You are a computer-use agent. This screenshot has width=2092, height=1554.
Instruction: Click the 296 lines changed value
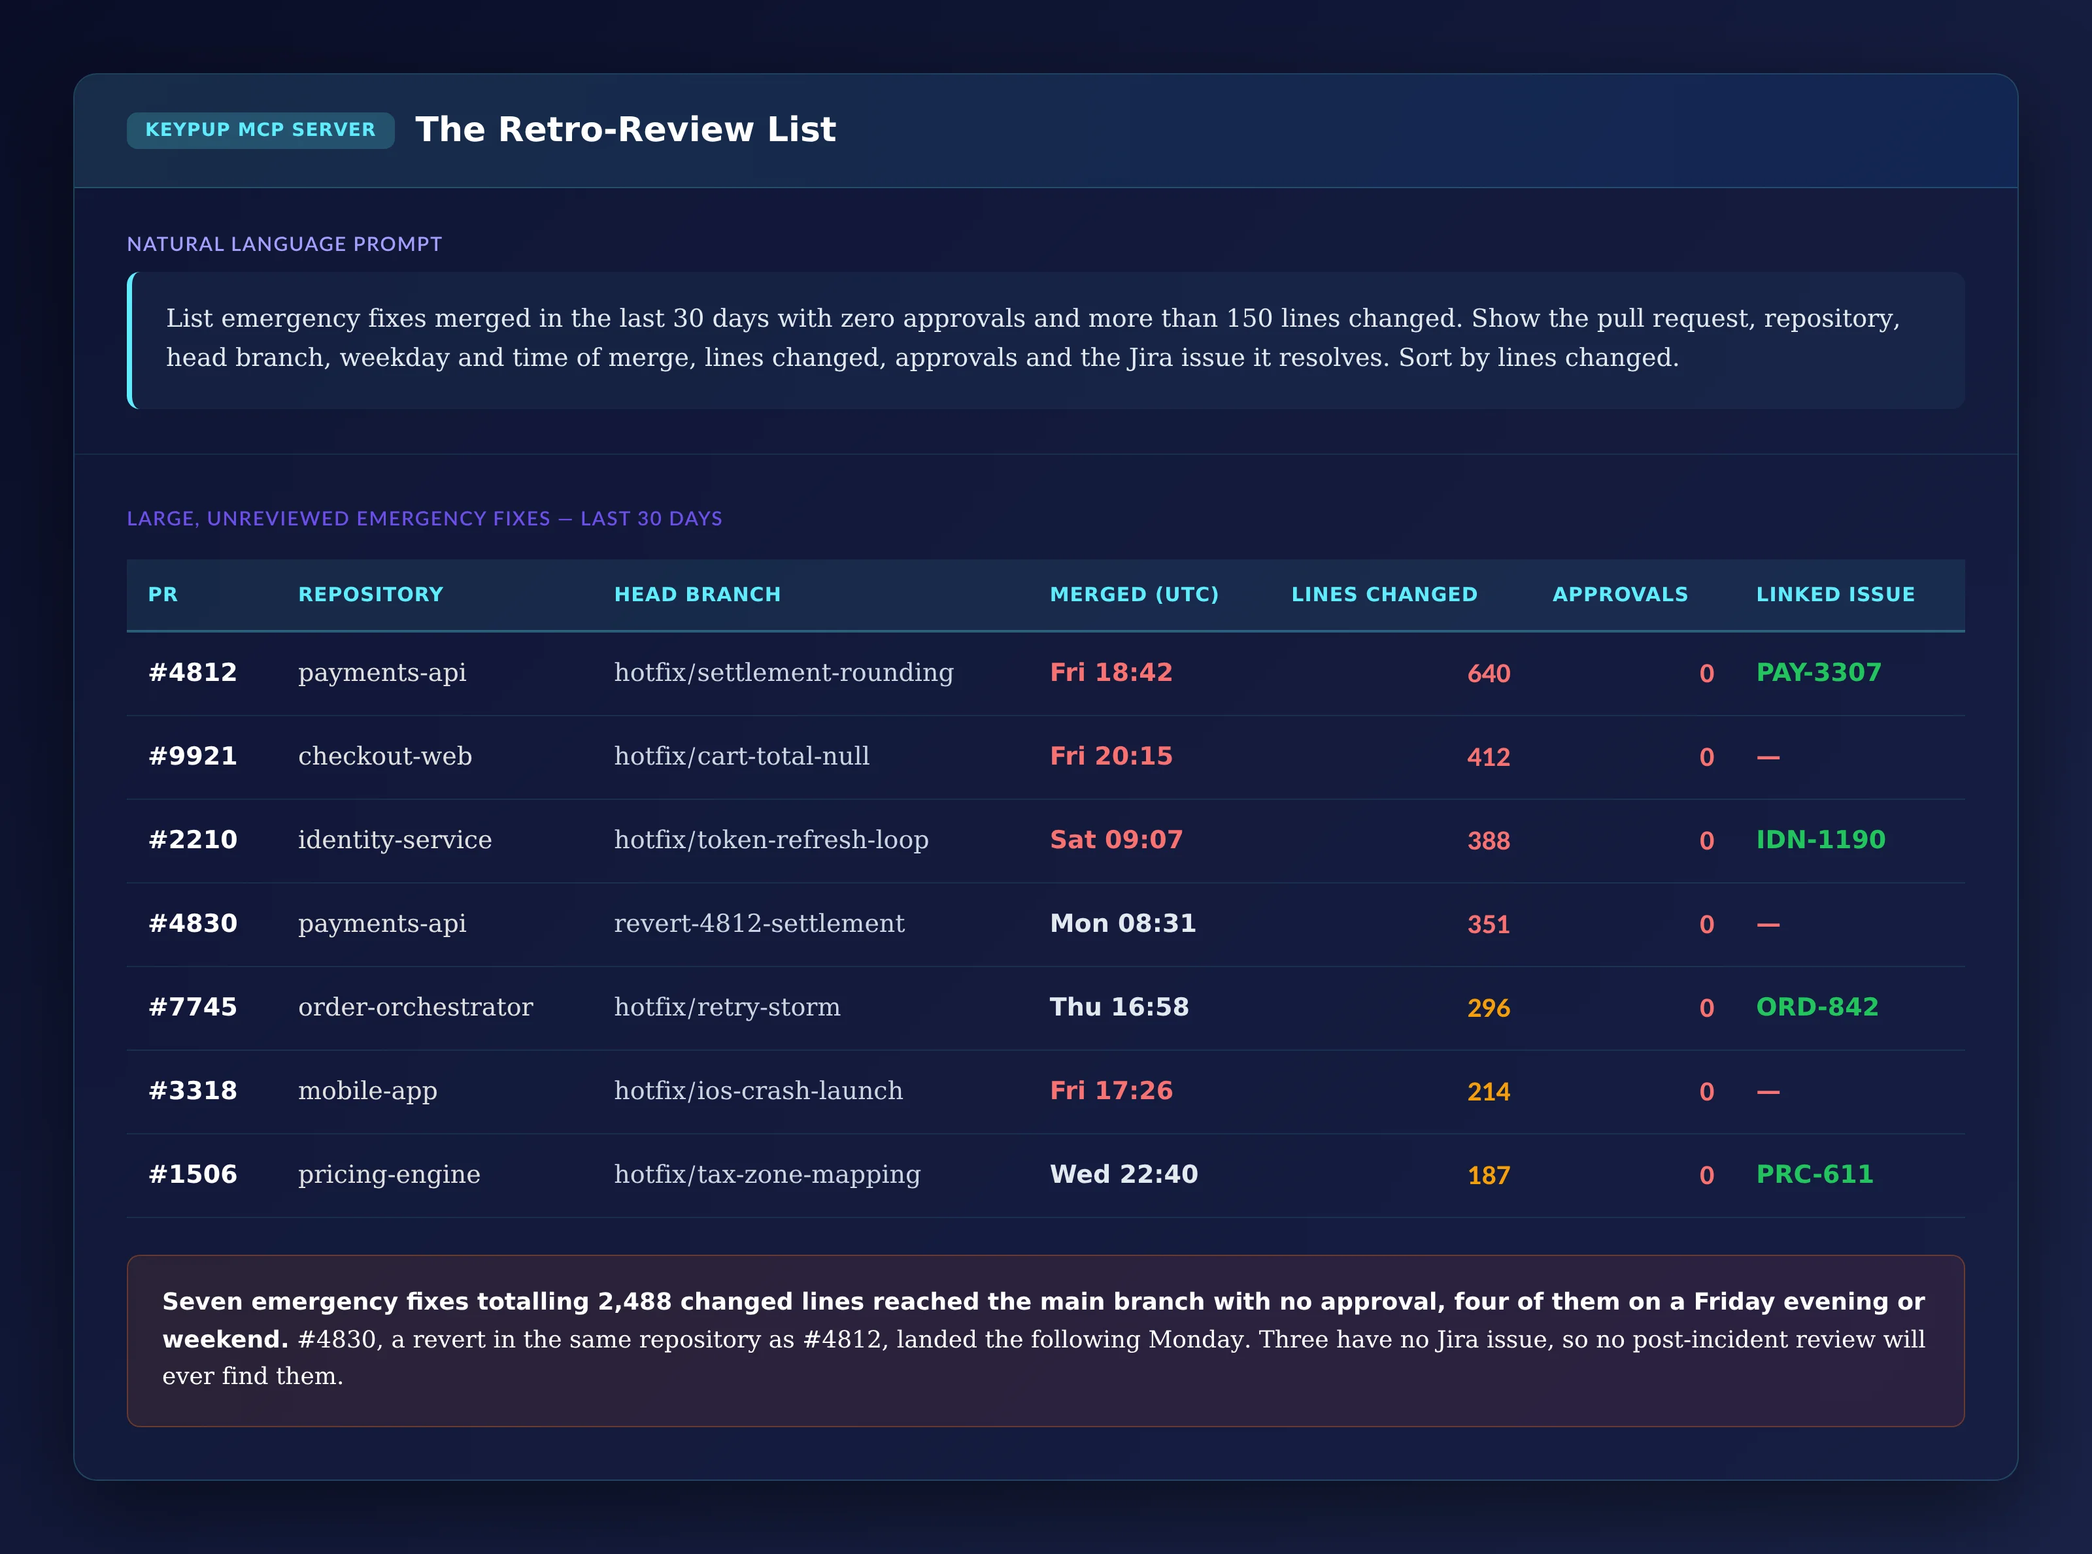coord(1489,1008)
